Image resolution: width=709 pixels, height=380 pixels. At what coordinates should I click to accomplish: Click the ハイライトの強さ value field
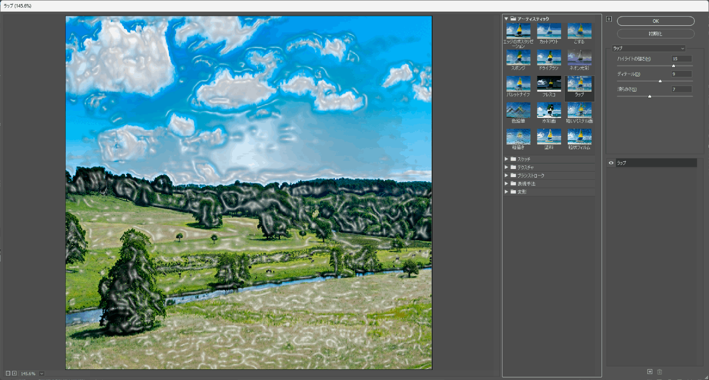point(681,59)
